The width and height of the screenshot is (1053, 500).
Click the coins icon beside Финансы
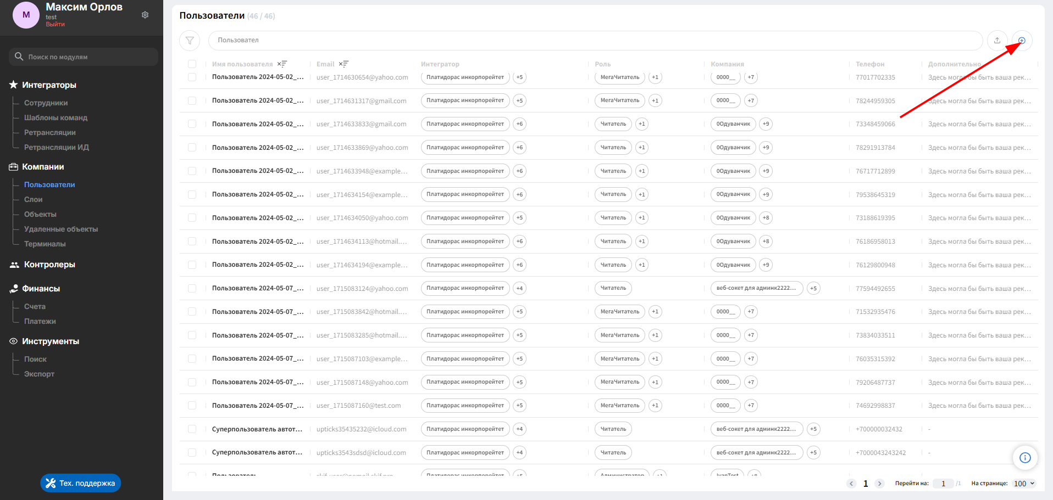tap(14, 289)
